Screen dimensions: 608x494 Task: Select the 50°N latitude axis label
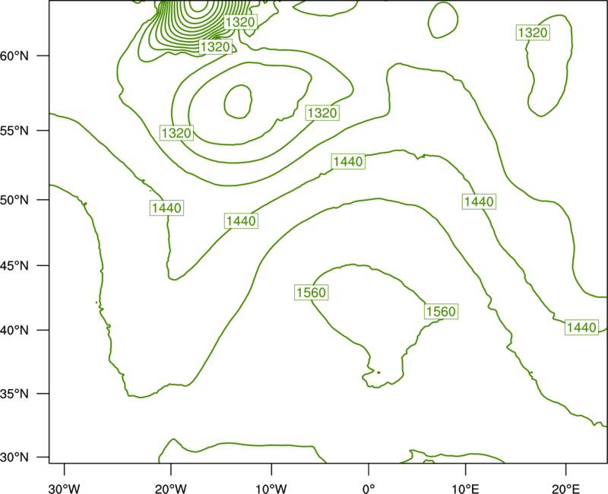click(14, 200)
